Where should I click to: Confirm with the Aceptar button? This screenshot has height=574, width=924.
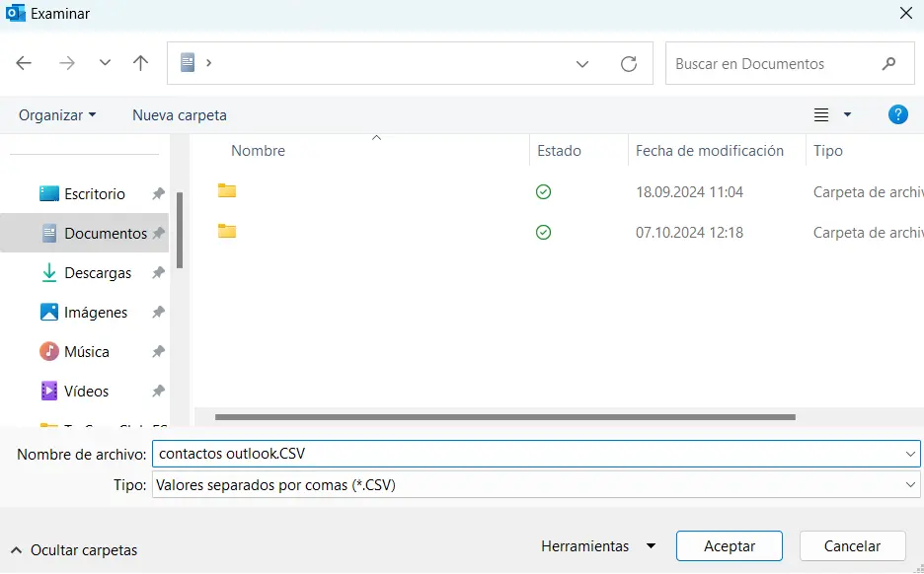pos(730,546)
